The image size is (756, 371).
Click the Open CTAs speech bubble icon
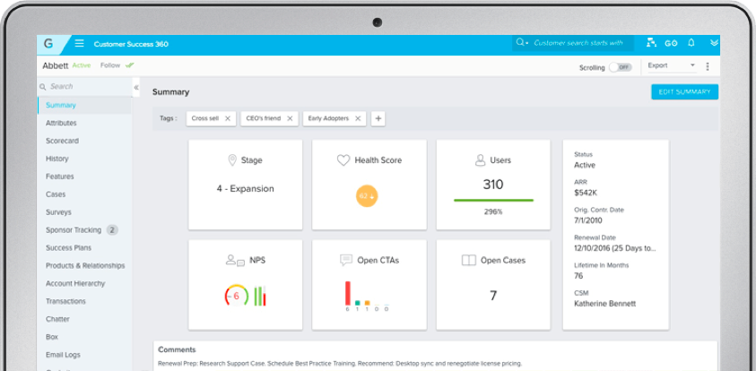click(345, 261)
